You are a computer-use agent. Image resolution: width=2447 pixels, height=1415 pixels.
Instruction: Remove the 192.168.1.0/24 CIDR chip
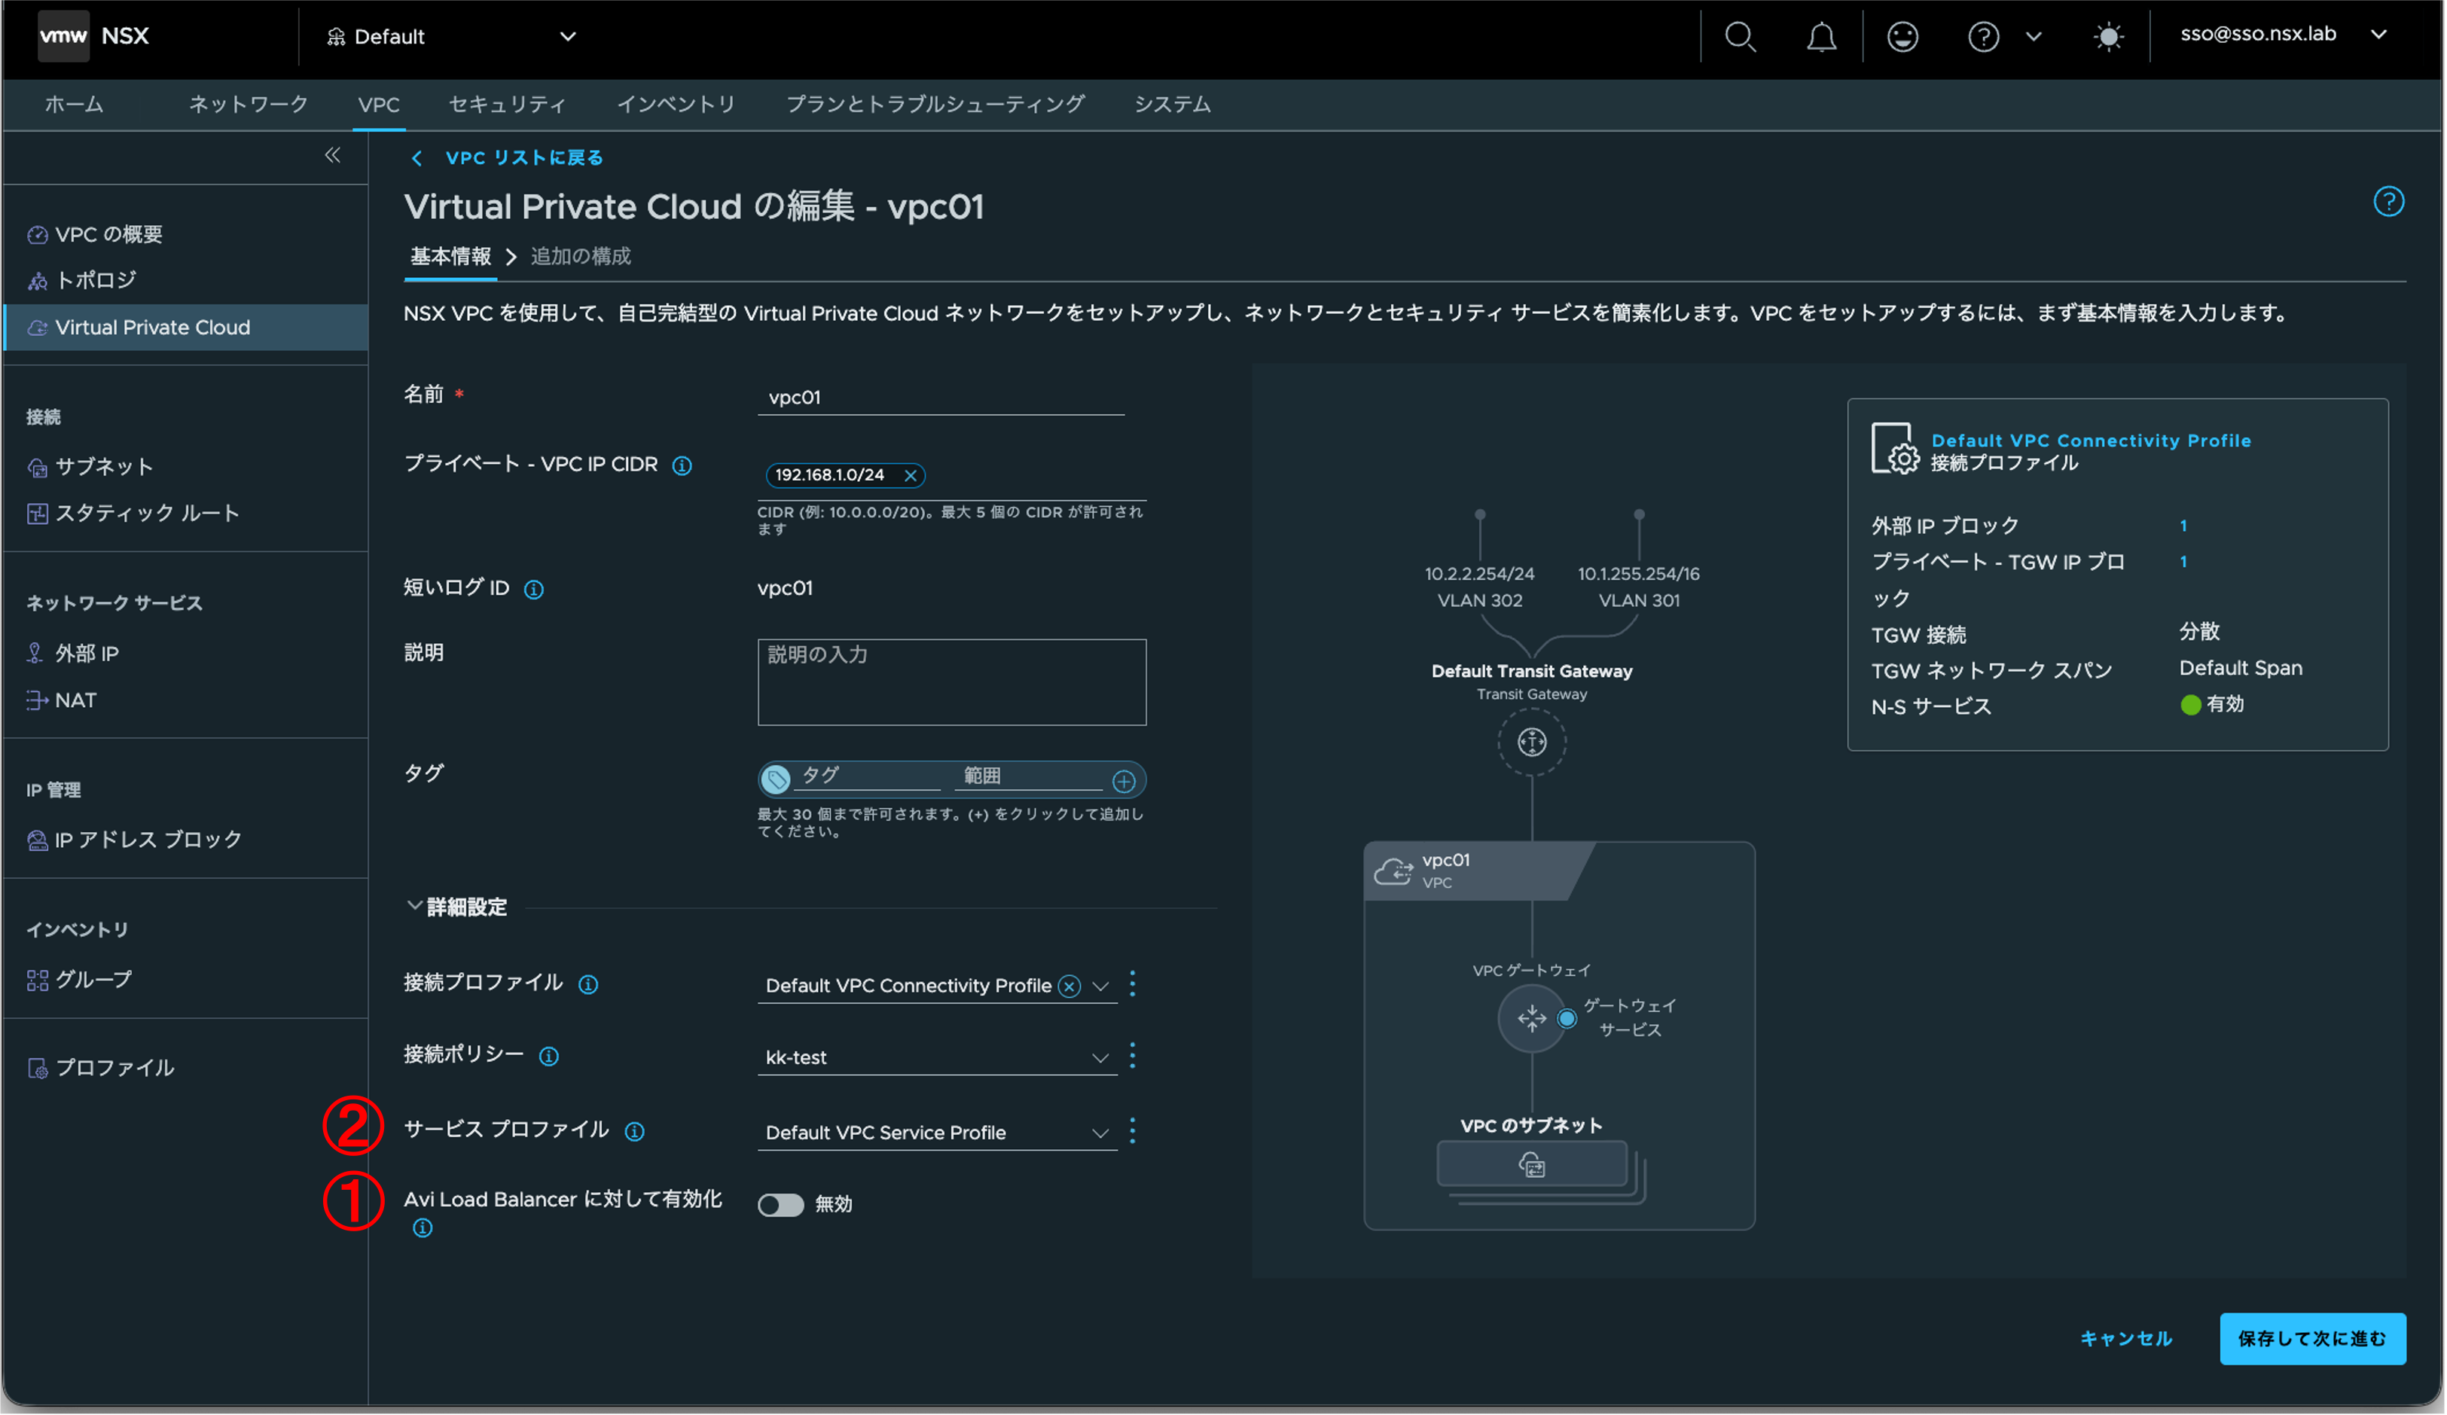pyautogui.click(x=910, y=475)
